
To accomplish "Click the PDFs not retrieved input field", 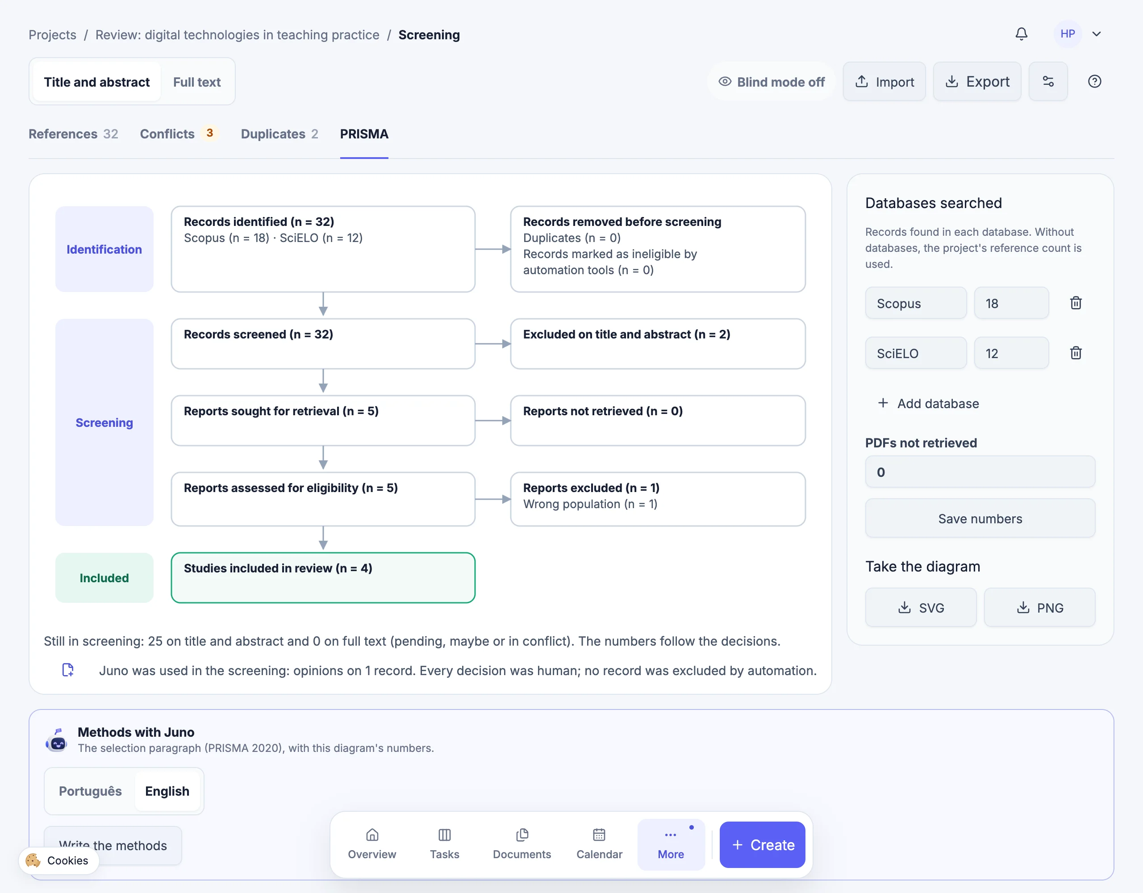I will tap(980, 472).
